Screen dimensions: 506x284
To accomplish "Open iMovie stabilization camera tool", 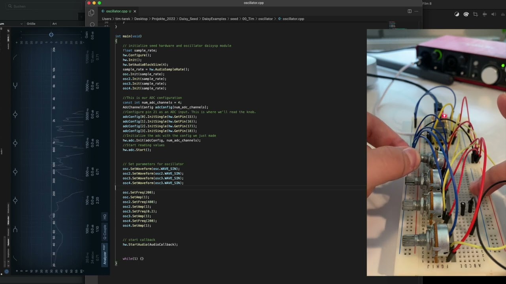I will pos(485,14).
